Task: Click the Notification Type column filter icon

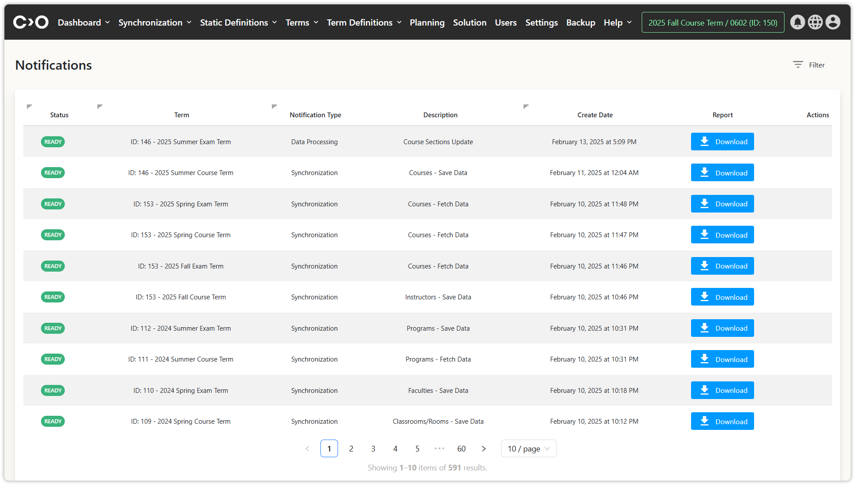Action: tap(274, 106)
